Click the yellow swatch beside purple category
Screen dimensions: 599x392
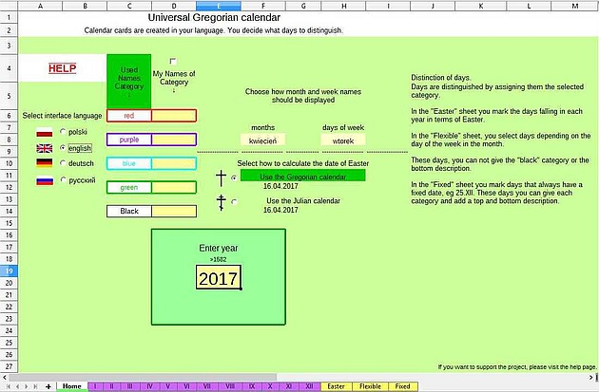pyautogui.click(x=173, y=140)
